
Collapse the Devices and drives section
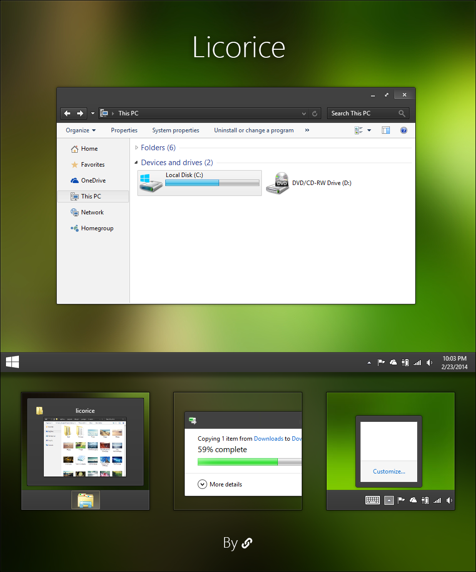coord(135,163)
